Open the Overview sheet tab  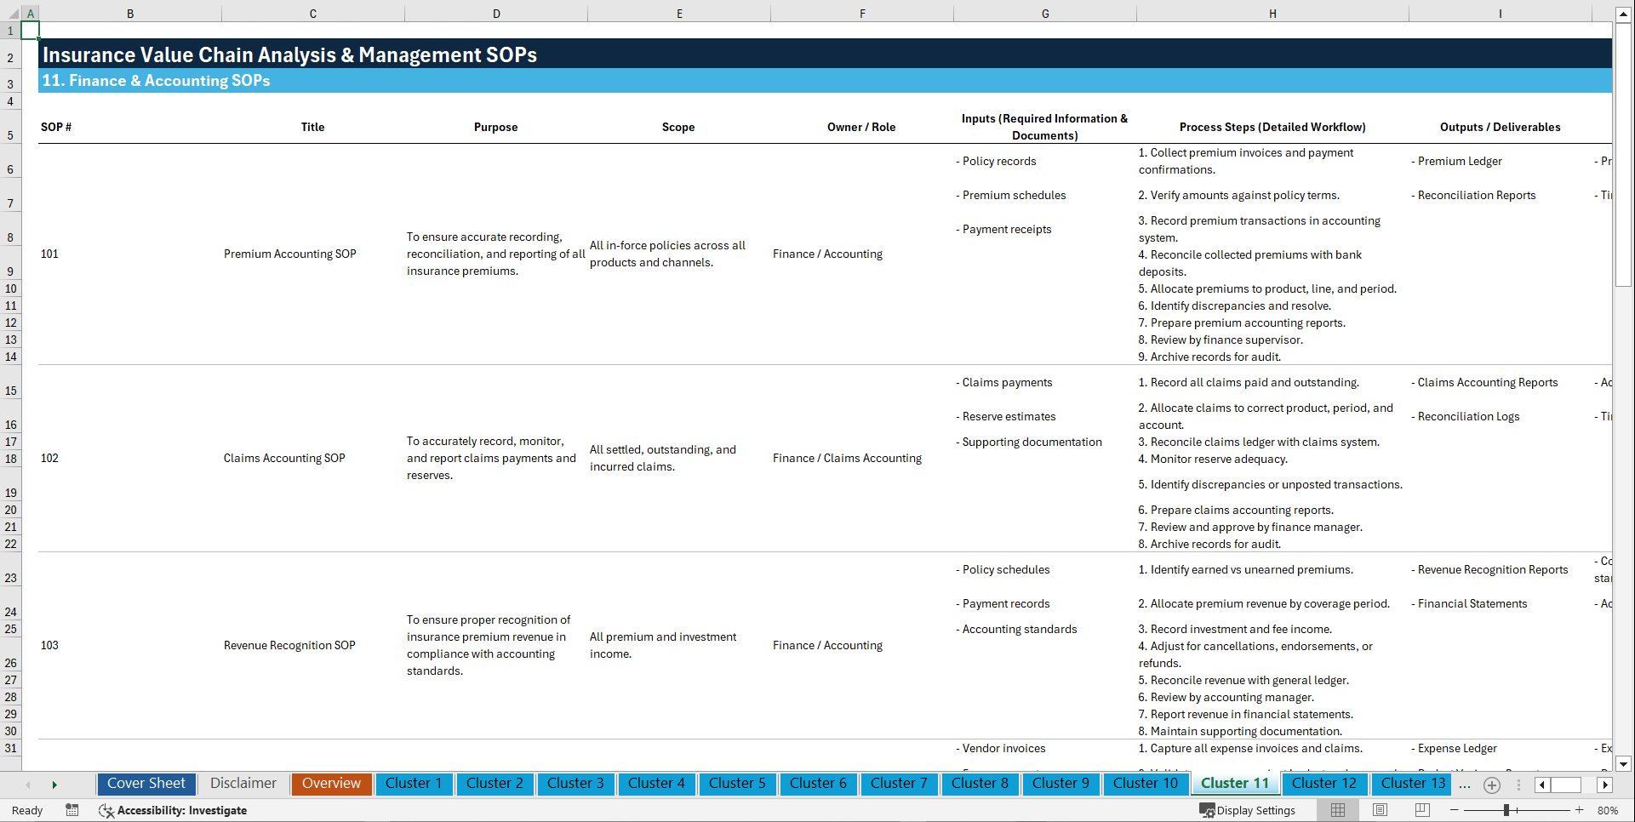[x=331, y=784]
